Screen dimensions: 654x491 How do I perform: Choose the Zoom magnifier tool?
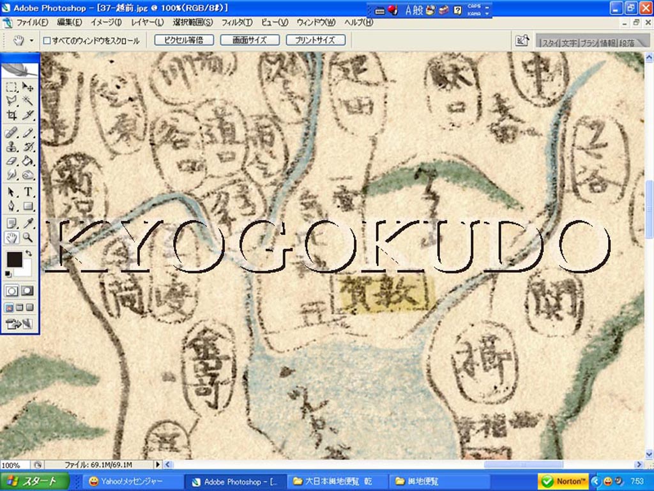click(x=27, y=238)
